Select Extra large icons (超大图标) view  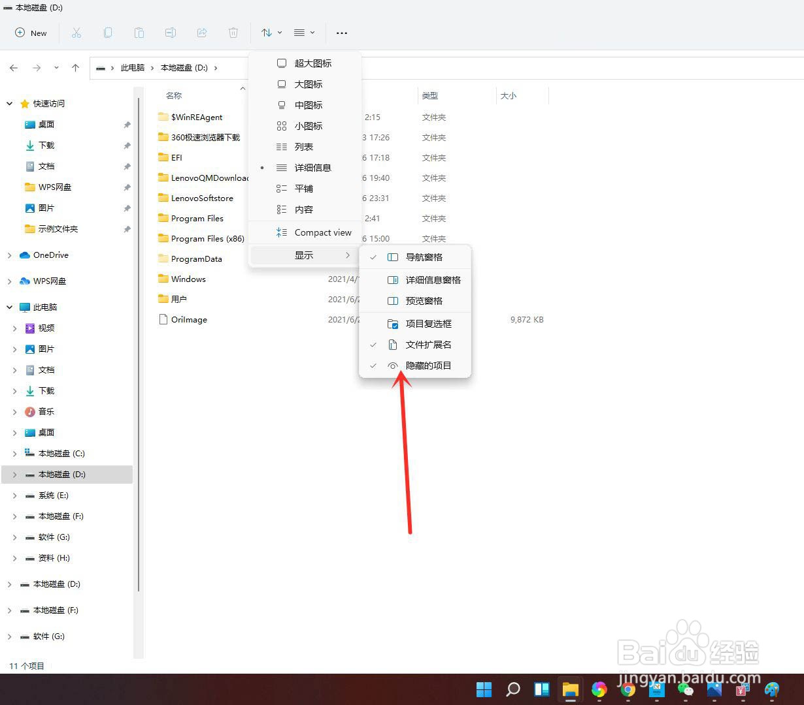click(305, 63)
